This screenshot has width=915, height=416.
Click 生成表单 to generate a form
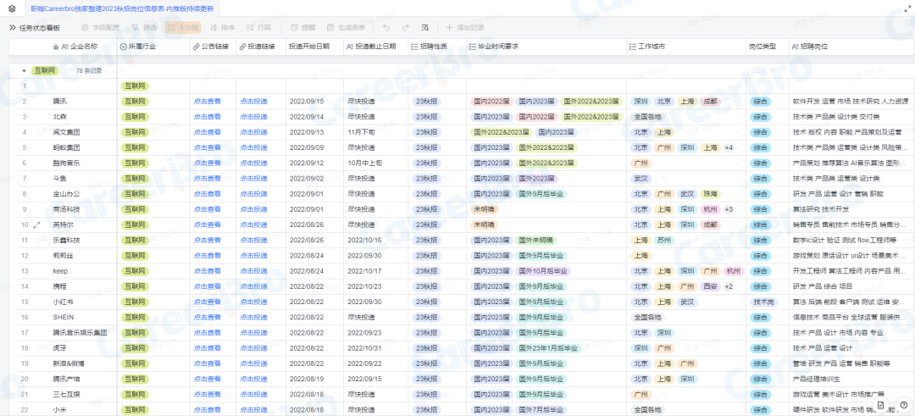click(x=346, y=27)
